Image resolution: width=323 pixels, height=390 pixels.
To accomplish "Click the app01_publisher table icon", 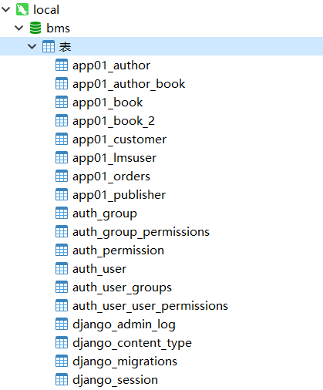I will point(62,194).
